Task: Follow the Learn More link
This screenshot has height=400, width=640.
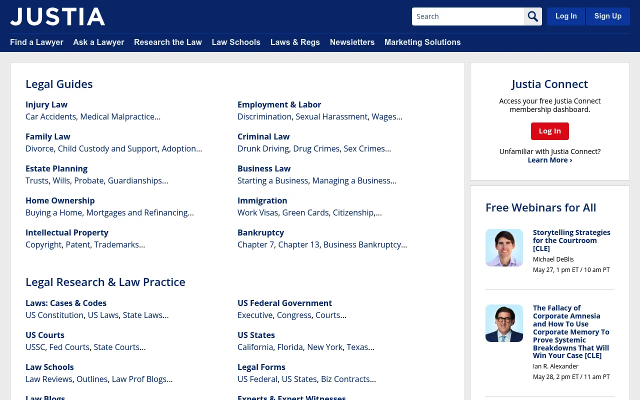Action: coord(550,160)
